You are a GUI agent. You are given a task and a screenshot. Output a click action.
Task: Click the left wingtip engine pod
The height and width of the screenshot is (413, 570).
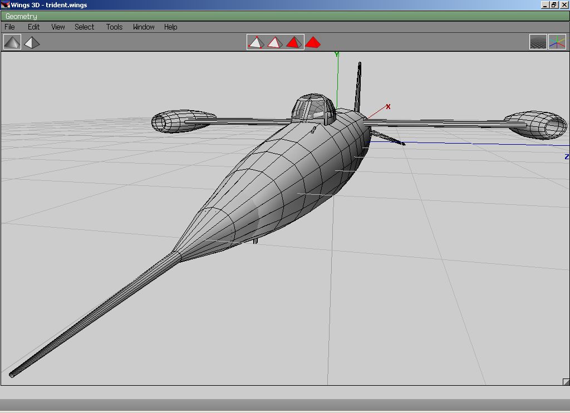182,121
